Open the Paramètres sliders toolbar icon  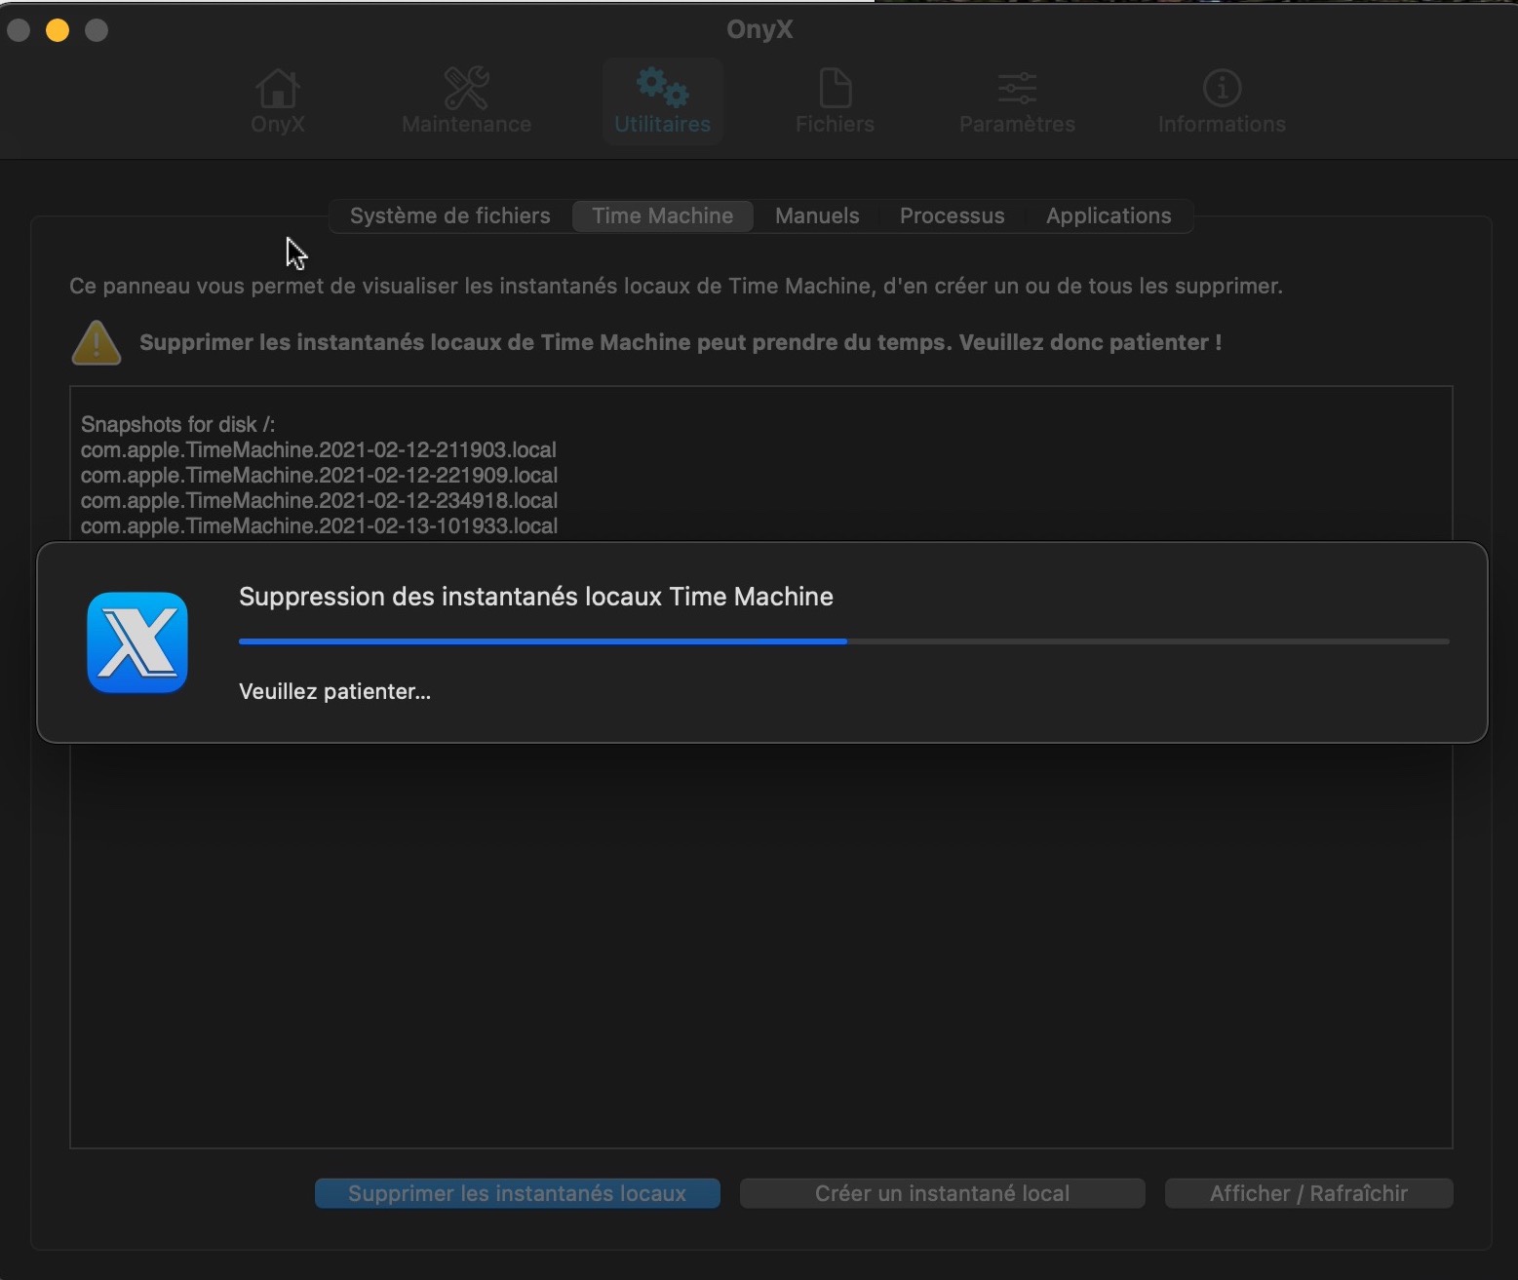[1017, 101]
